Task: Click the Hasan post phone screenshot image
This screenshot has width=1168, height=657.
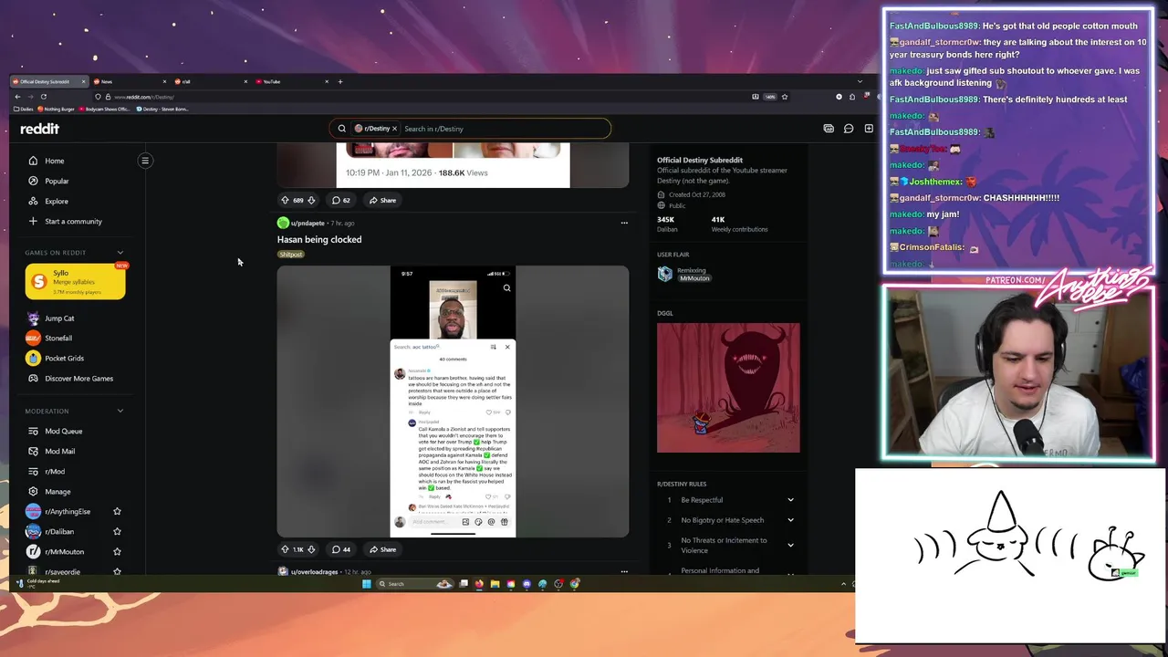Action: pyautogui.click(x=453, y=401)
